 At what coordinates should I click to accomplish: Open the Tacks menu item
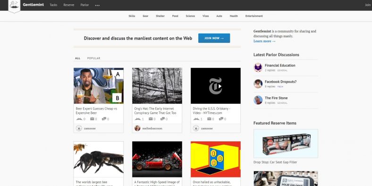tap(53, 5)
